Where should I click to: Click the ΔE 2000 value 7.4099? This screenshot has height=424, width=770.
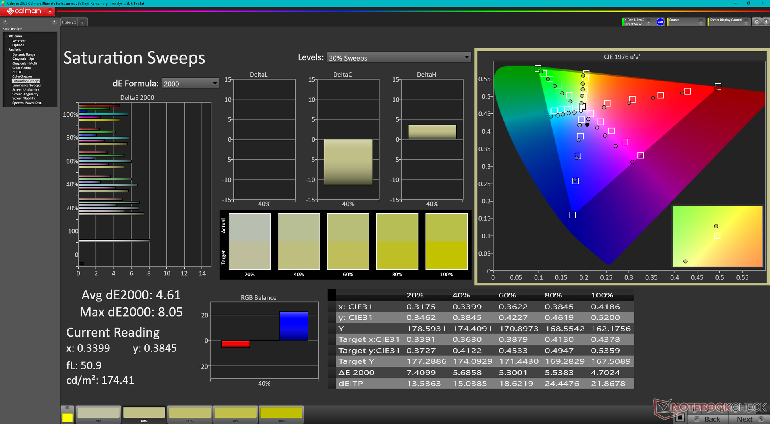421,373
